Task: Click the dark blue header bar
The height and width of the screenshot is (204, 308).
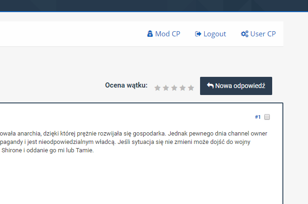Action: [154, 5]
